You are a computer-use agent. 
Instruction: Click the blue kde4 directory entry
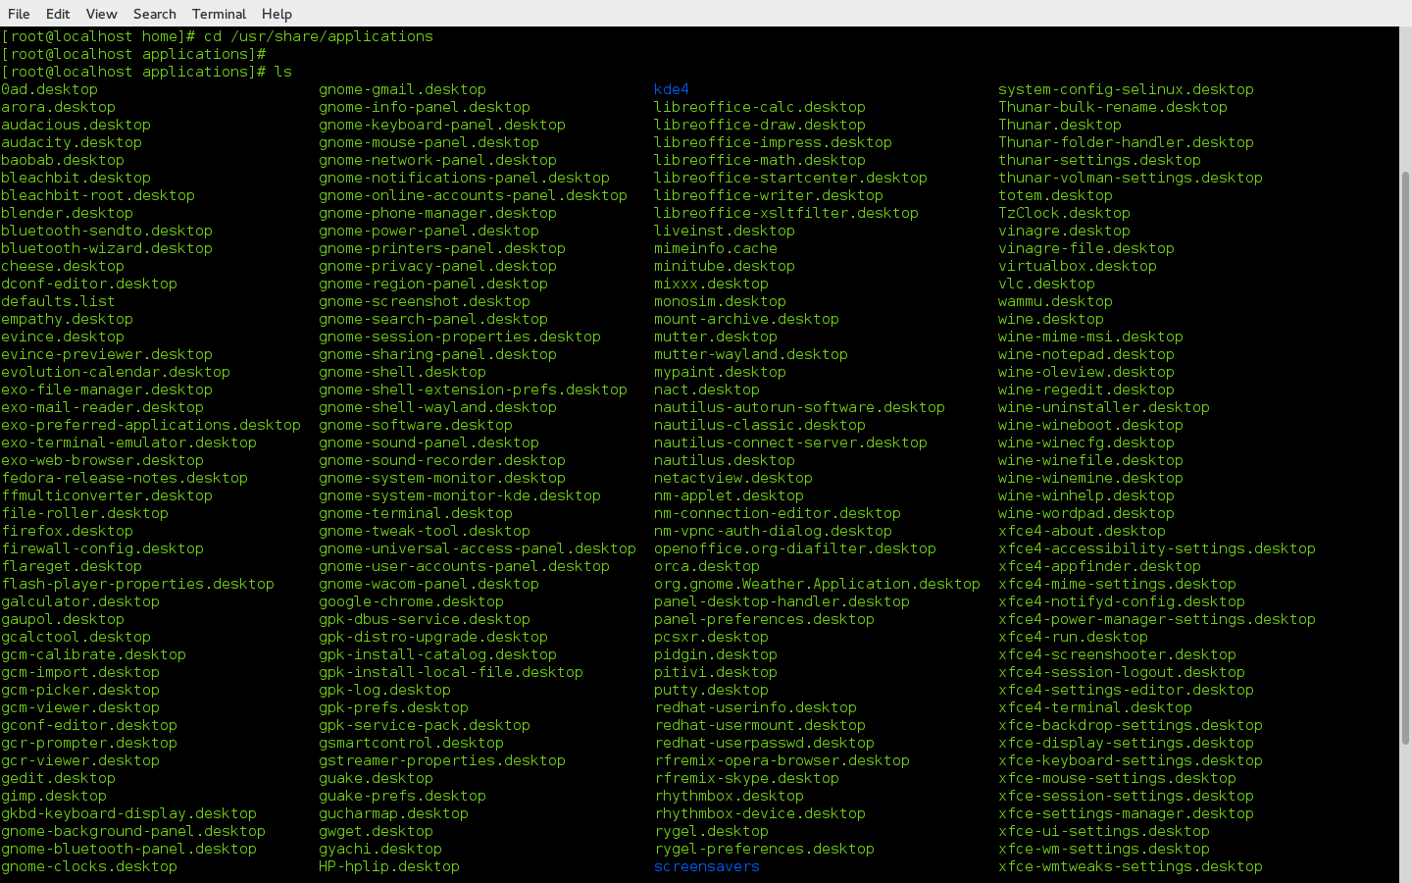(671, 89)
